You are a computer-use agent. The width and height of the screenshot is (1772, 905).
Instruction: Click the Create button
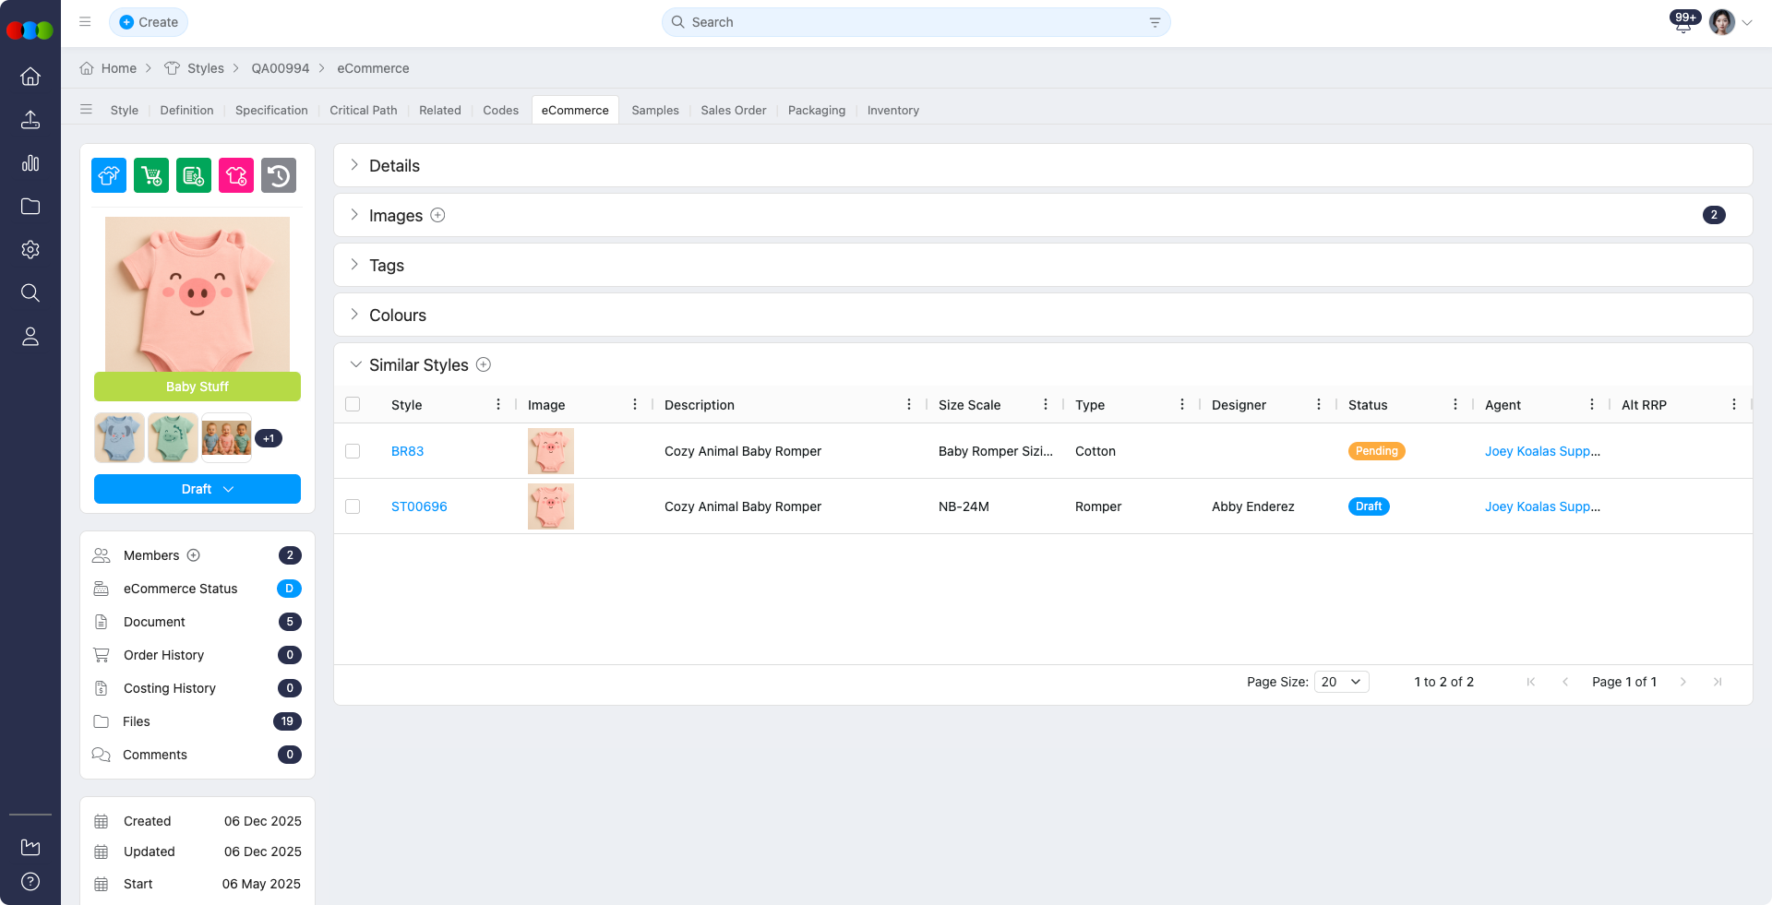(x=149, y=22)
